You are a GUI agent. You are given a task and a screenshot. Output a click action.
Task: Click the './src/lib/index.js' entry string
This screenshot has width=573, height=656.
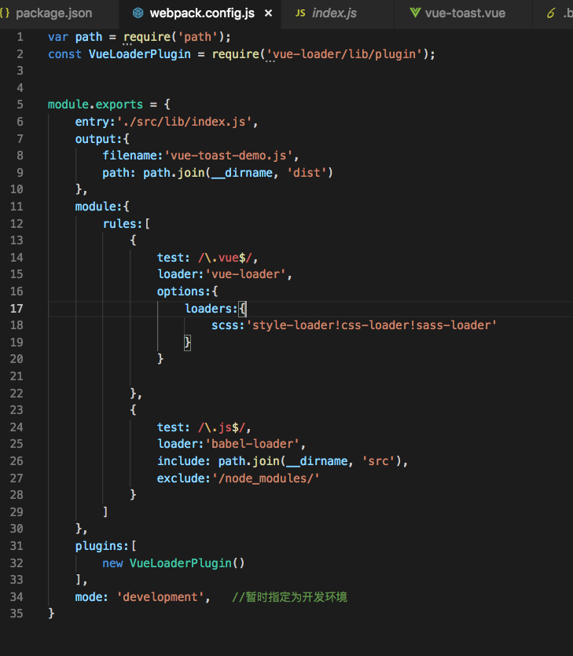point(184,122)
